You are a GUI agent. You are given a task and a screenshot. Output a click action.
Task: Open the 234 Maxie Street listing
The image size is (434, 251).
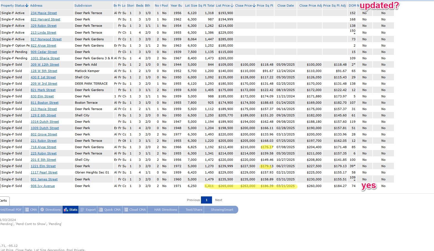pyautogui.click(x=44, y=13)
